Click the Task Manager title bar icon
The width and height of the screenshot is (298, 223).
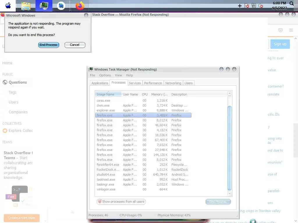[x=91, y=69]
